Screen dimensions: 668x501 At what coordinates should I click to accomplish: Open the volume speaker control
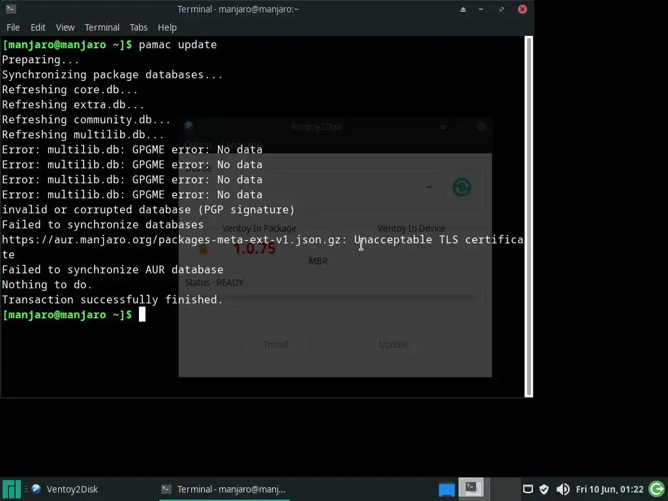pos(563,489)
